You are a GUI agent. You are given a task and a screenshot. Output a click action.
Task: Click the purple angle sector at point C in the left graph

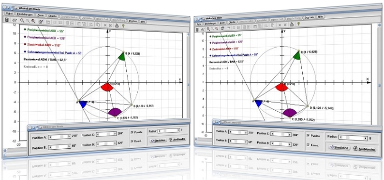[115, 112]
